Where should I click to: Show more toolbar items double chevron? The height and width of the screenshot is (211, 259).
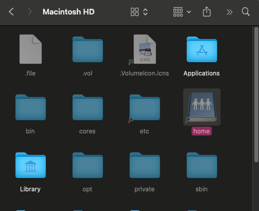[229, 12]
